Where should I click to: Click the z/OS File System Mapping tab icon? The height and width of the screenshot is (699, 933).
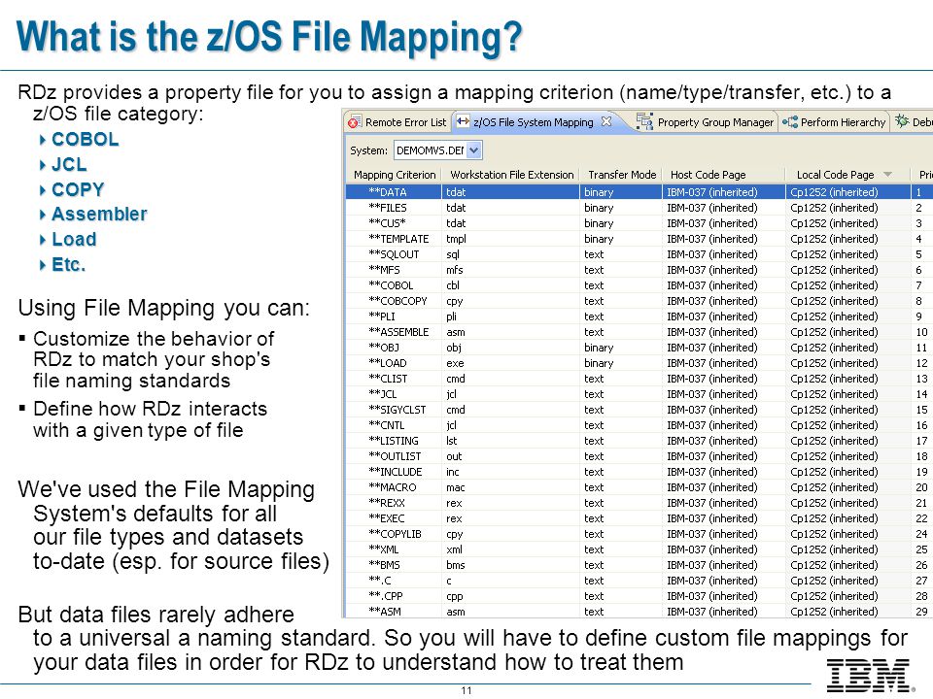[463, 122]
